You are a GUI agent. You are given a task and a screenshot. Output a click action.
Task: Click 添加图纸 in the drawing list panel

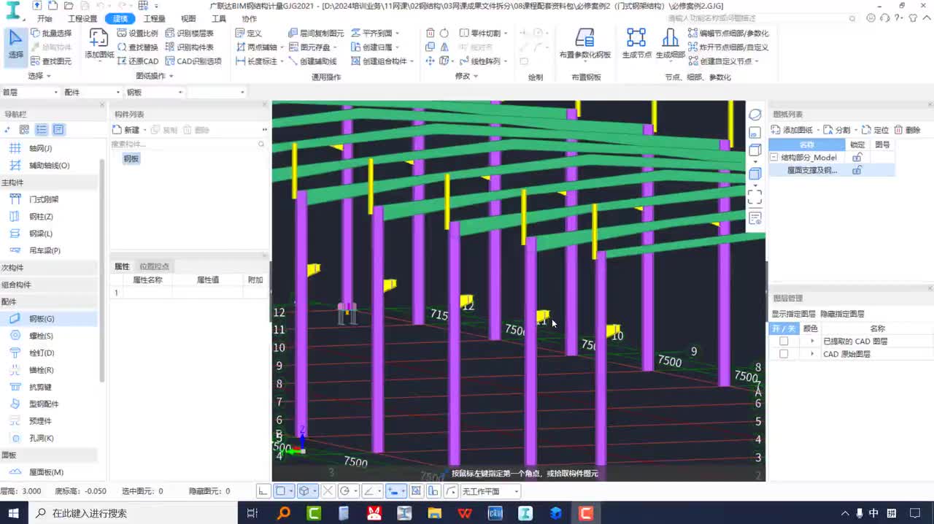792,130
